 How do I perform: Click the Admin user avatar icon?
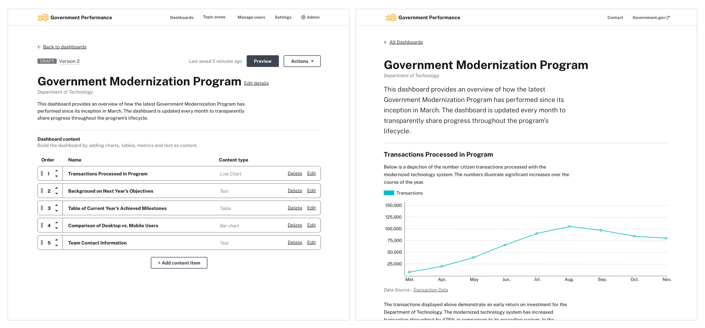point(303,17)
